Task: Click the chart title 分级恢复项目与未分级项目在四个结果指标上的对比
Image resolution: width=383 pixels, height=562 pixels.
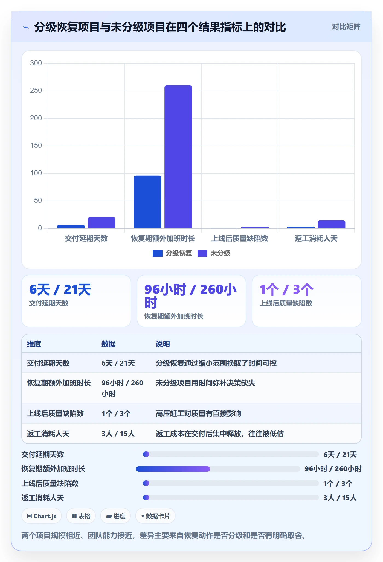Action: [x=160, y=27]
